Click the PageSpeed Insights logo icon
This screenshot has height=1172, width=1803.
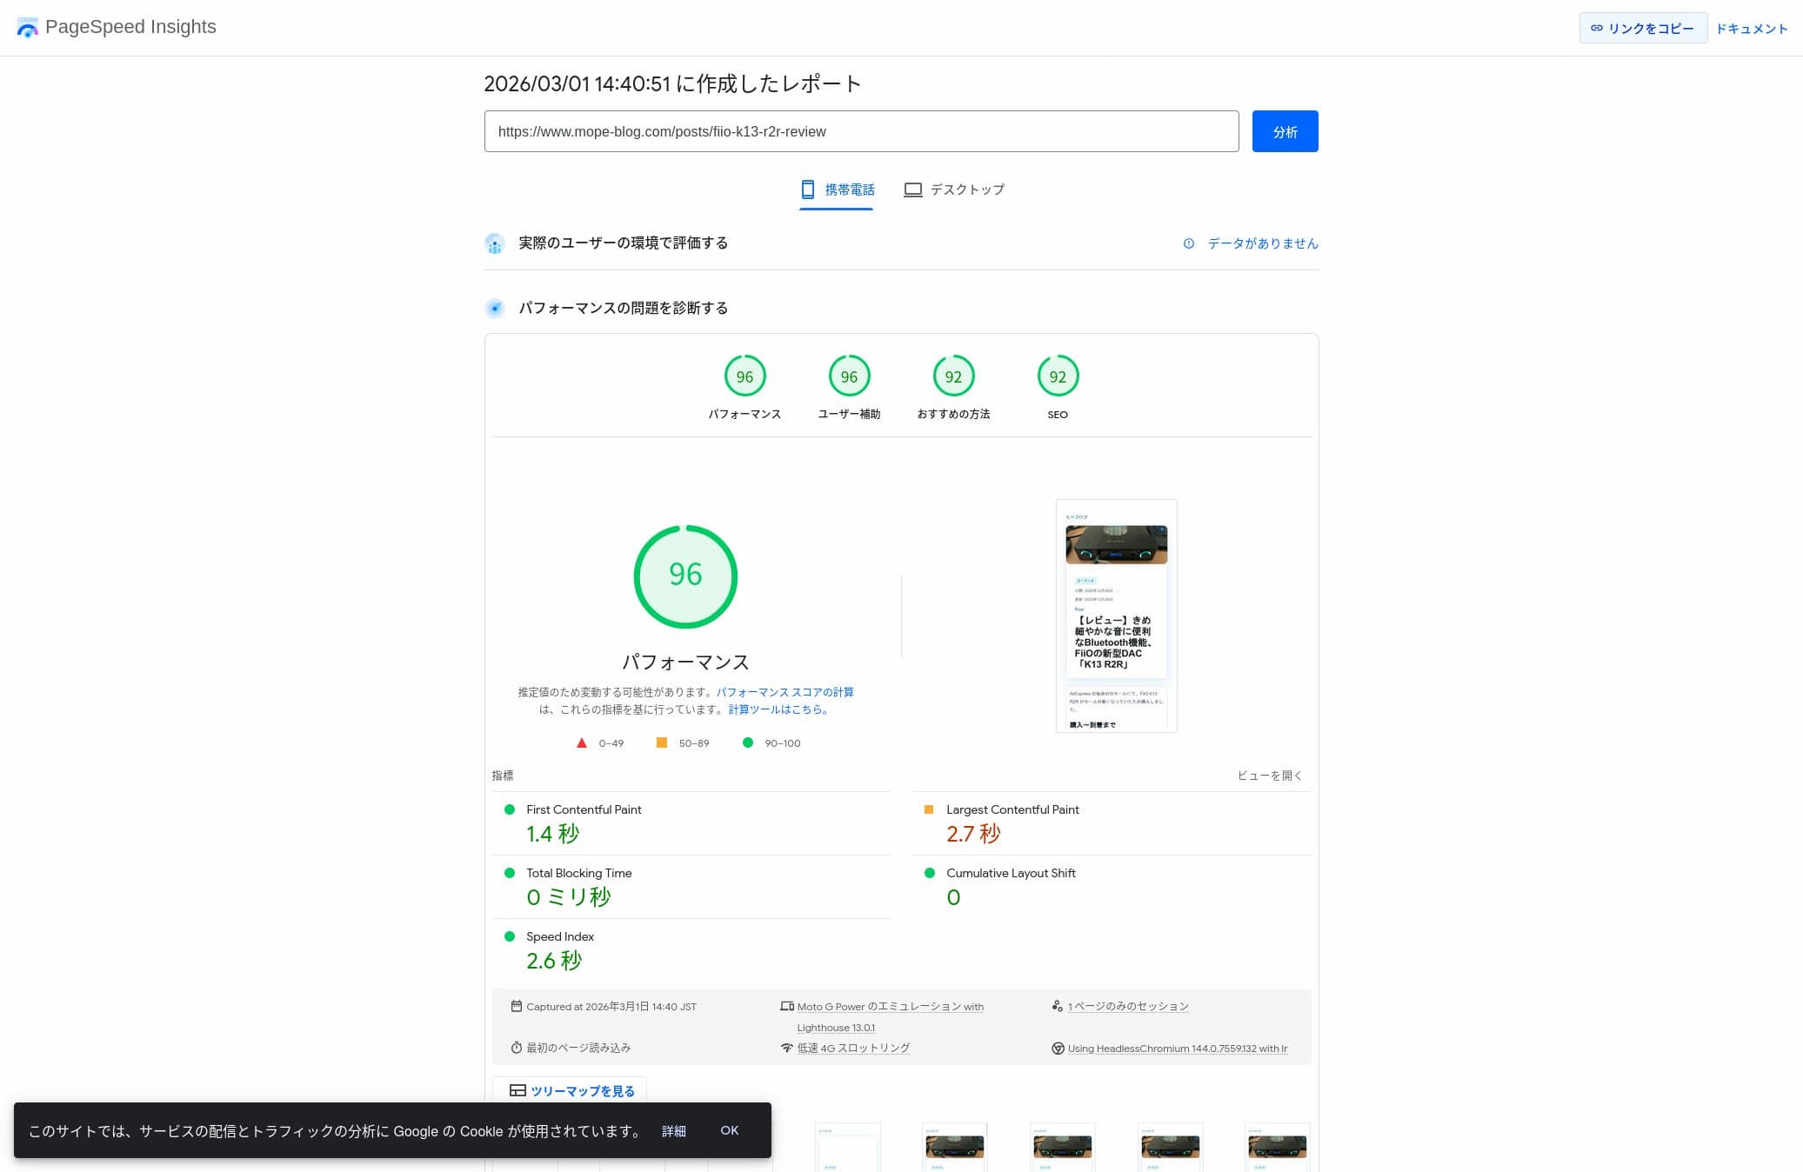tap(27, 27)
